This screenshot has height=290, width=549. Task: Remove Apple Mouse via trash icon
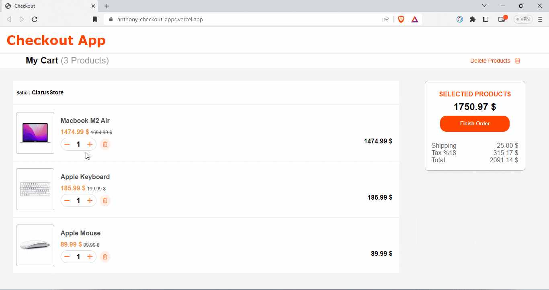(105, 257)
